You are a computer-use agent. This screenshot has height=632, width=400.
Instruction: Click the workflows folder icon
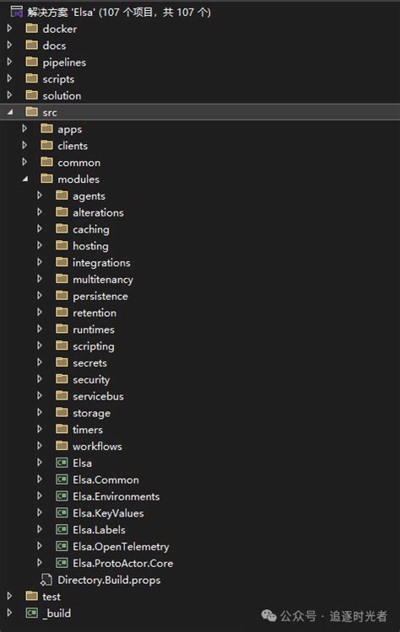62,446
